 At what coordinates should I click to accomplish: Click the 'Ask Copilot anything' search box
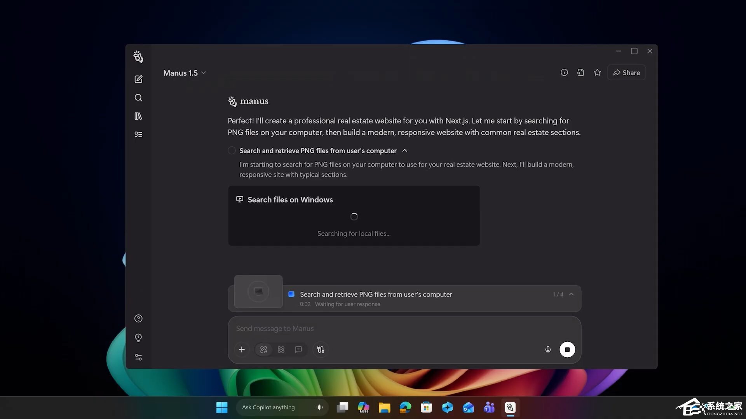click(282, 407)
